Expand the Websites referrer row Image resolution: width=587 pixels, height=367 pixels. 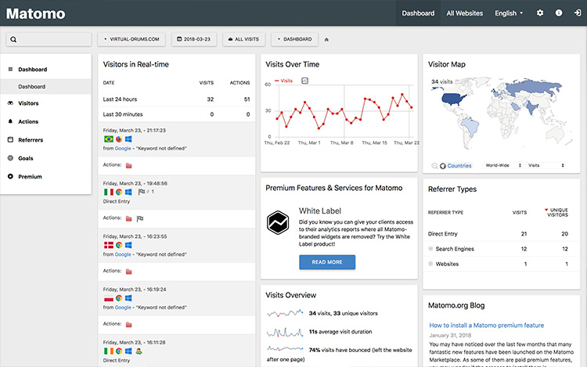[x=430, y=264]
